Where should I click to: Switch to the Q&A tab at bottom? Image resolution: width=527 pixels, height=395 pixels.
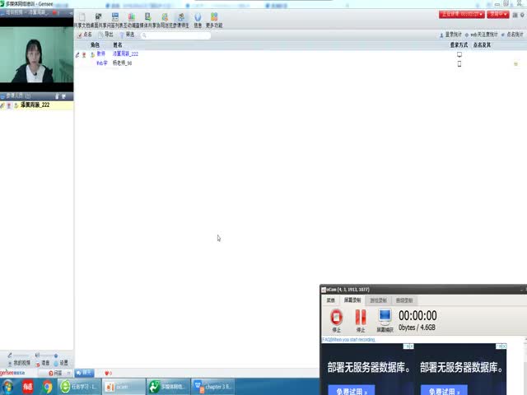55,373
